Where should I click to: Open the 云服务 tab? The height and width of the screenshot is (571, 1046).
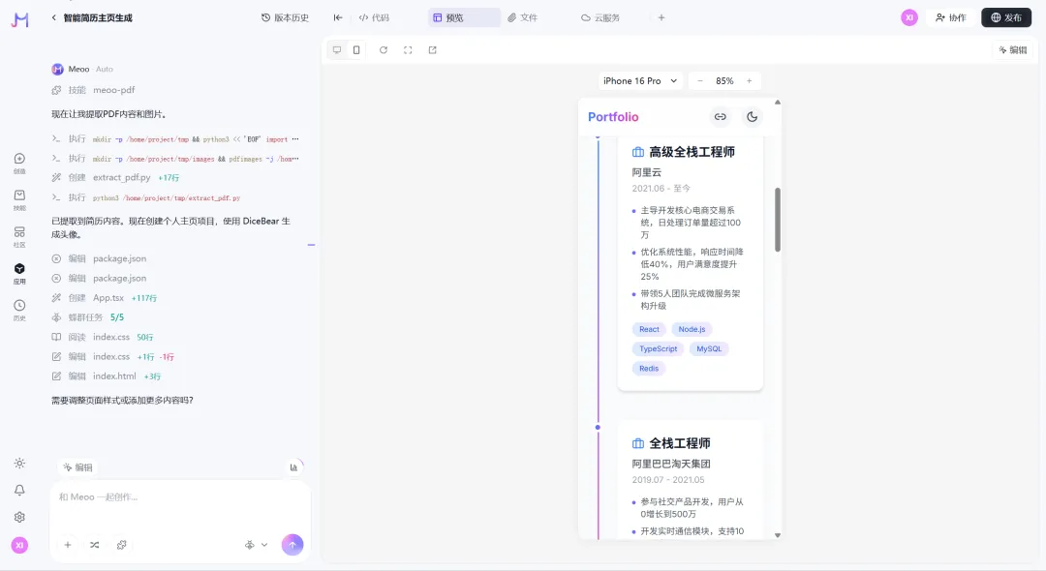(x=600, y=18)
